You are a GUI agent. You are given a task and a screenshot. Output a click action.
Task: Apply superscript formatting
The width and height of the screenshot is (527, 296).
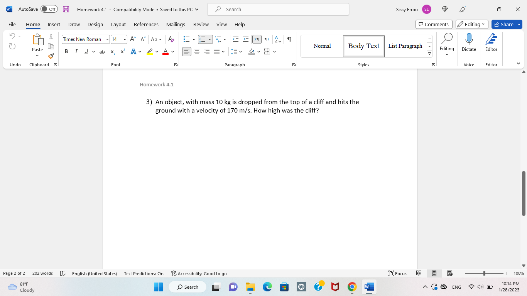pyautogui.click(x=122, y=51)
